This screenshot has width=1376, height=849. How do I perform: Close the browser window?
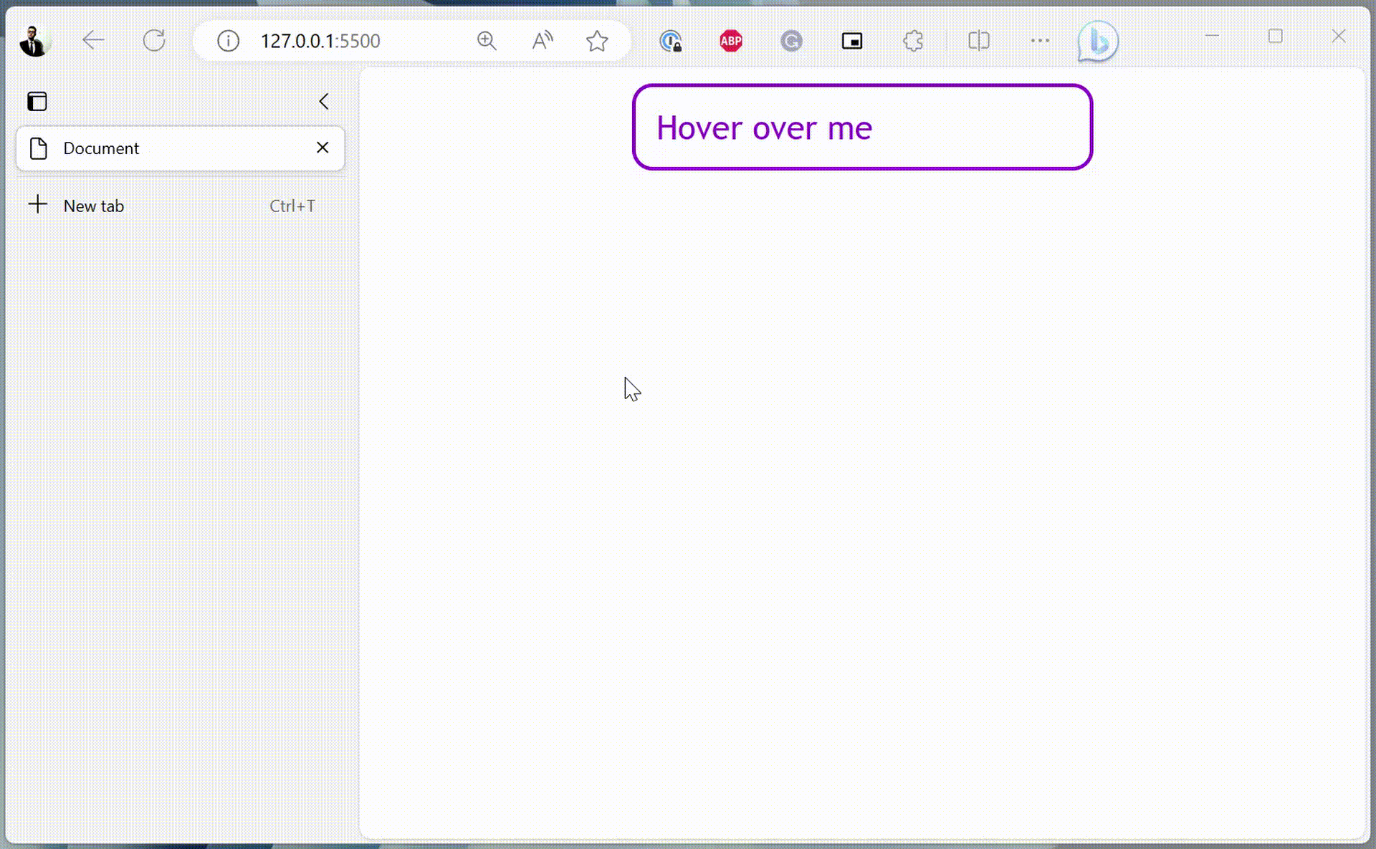coord(1338,36)
